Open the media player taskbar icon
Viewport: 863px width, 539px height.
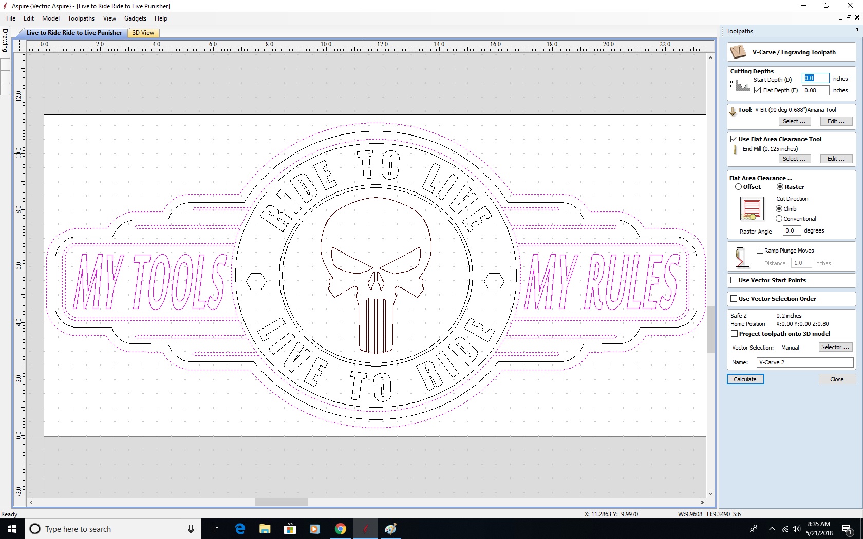coord(315,529)
